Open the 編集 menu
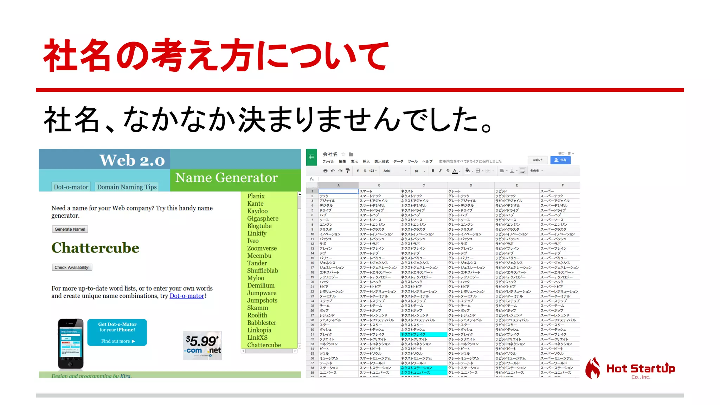Screen dimensions: 720x405 click(x=342, y=162)
